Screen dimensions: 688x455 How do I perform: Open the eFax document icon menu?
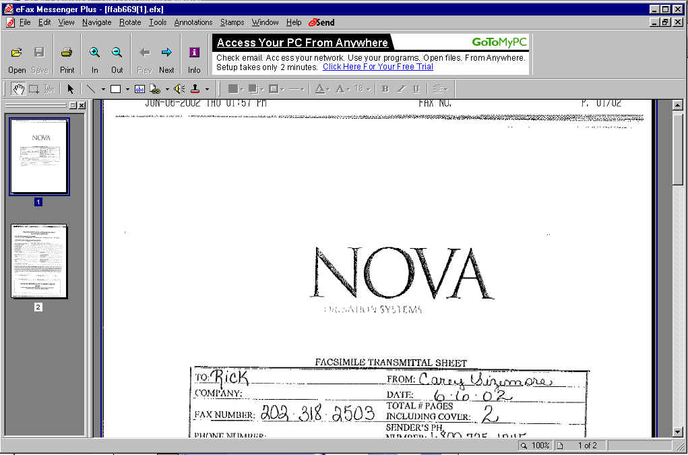(11, 22)
